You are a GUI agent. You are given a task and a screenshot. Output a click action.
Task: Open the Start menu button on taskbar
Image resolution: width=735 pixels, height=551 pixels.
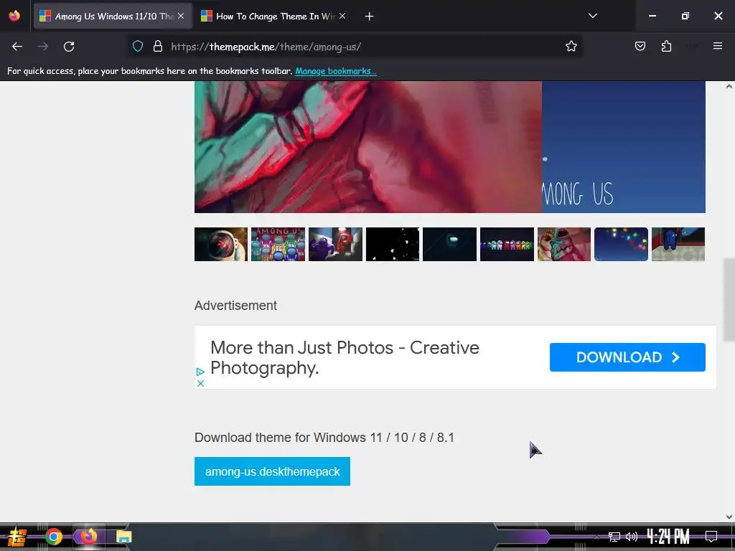[17, 537]
